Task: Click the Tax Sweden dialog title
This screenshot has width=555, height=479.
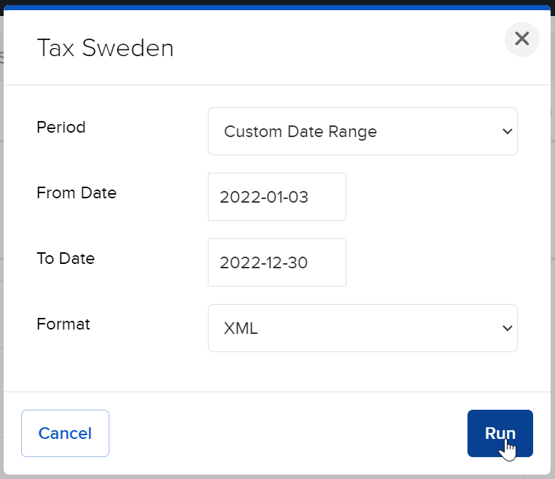Action: (x=105, y=48)
